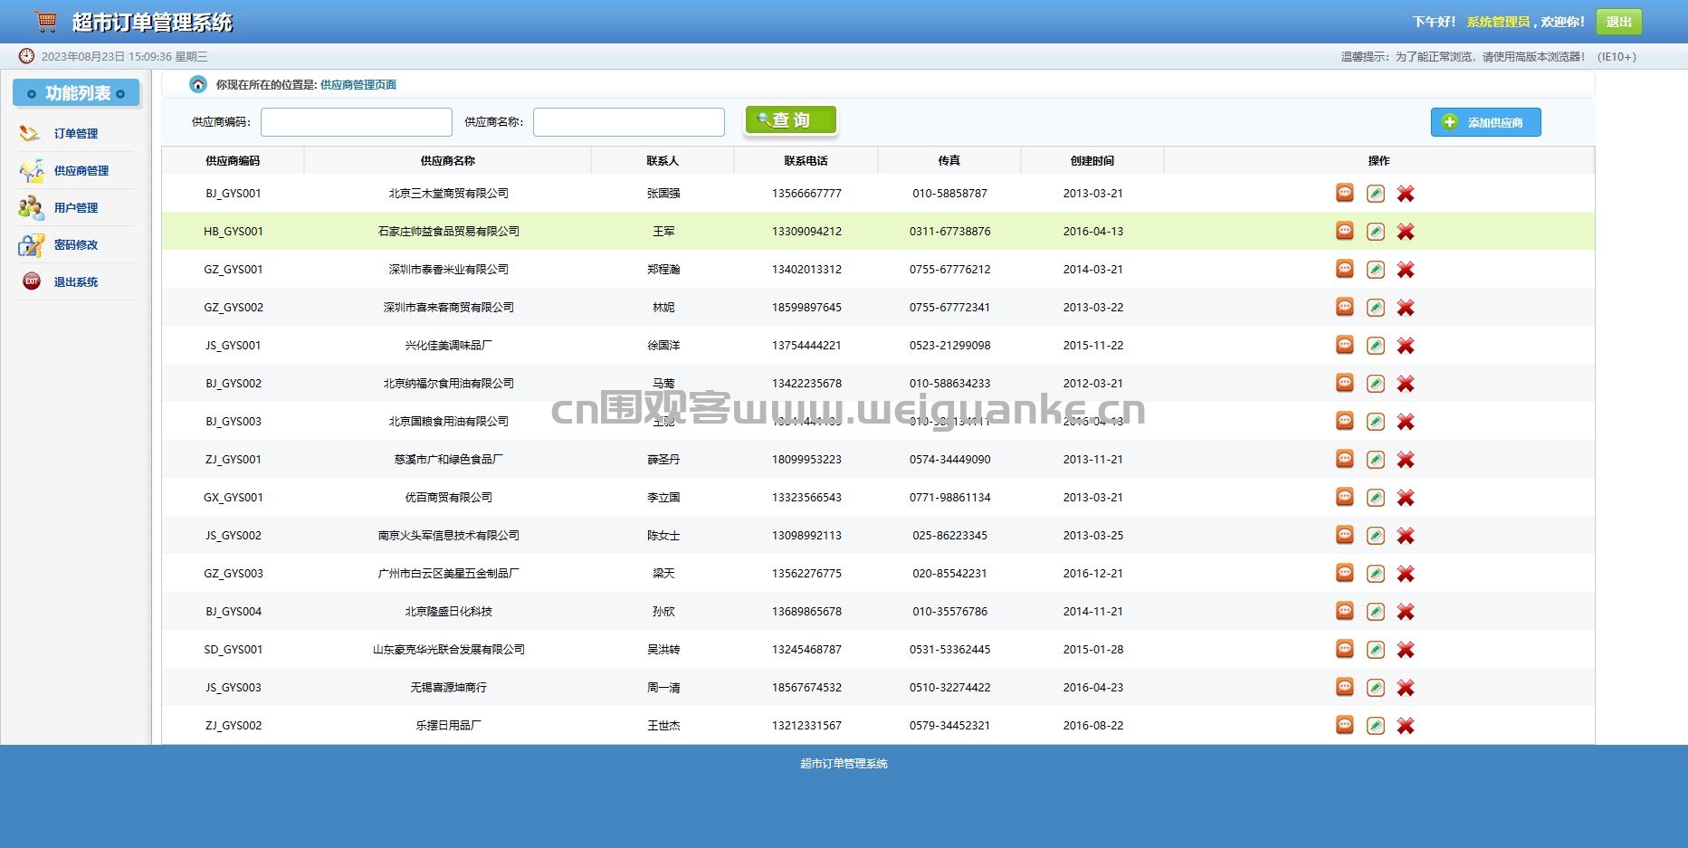Click the shopping cart logo icon
This screenshot has width=1688, height=848.
45,20
